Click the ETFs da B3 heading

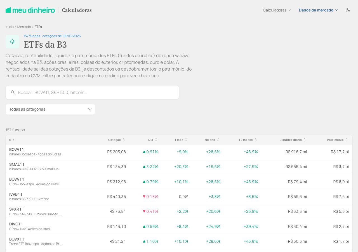click(45, 45)
